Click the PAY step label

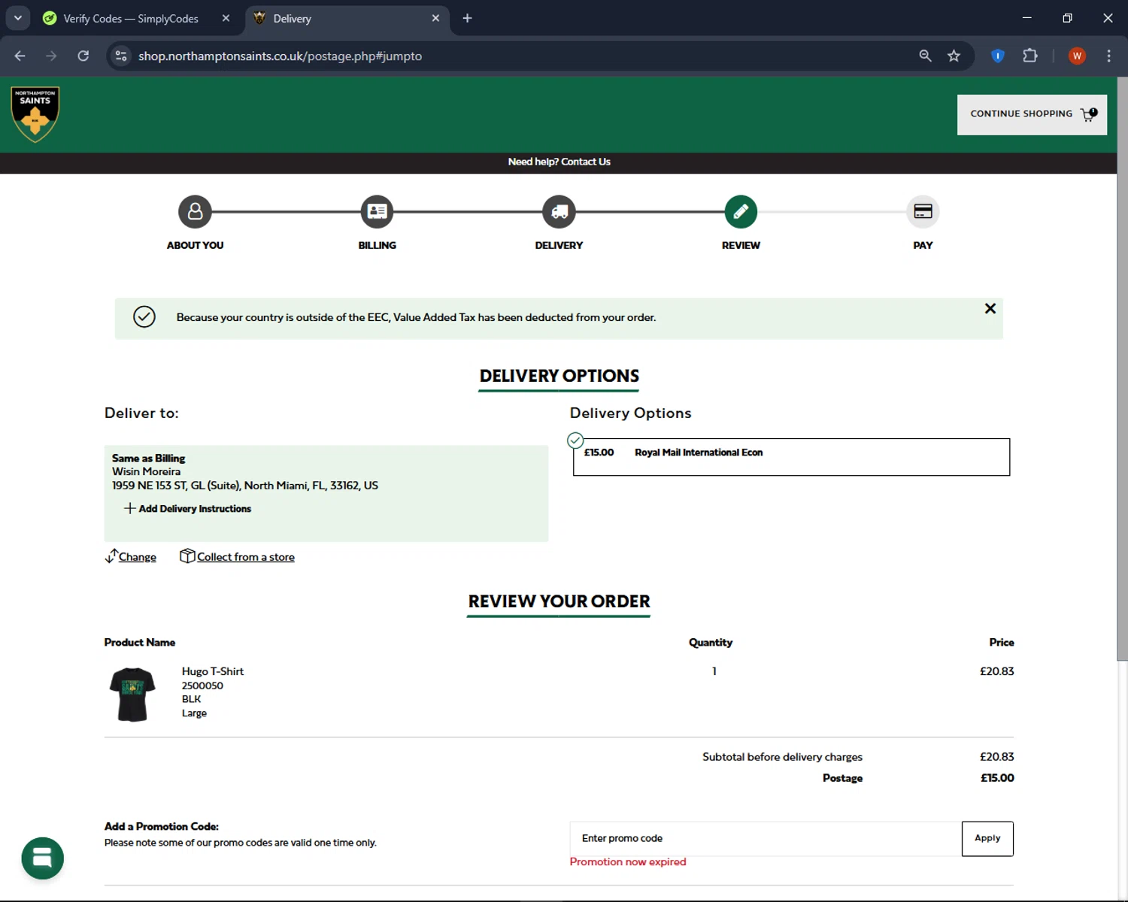pyautogui.click(x=923, y=245)
